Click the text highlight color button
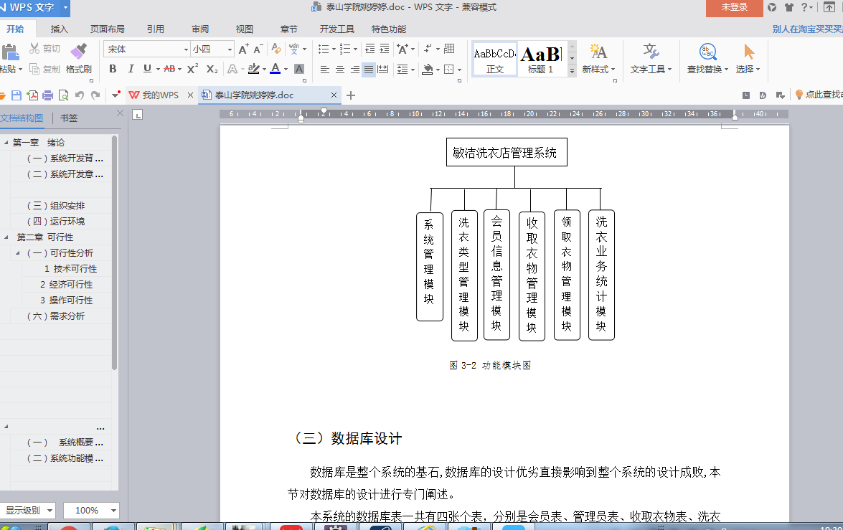 (x=254, y=69)
